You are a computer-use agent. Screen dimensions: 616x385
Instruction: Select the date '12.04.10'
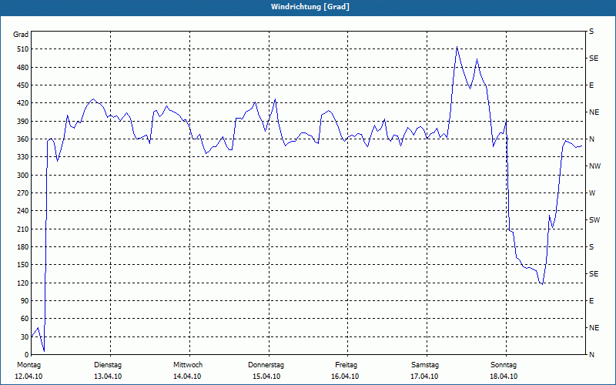click(x=28, y=377)
